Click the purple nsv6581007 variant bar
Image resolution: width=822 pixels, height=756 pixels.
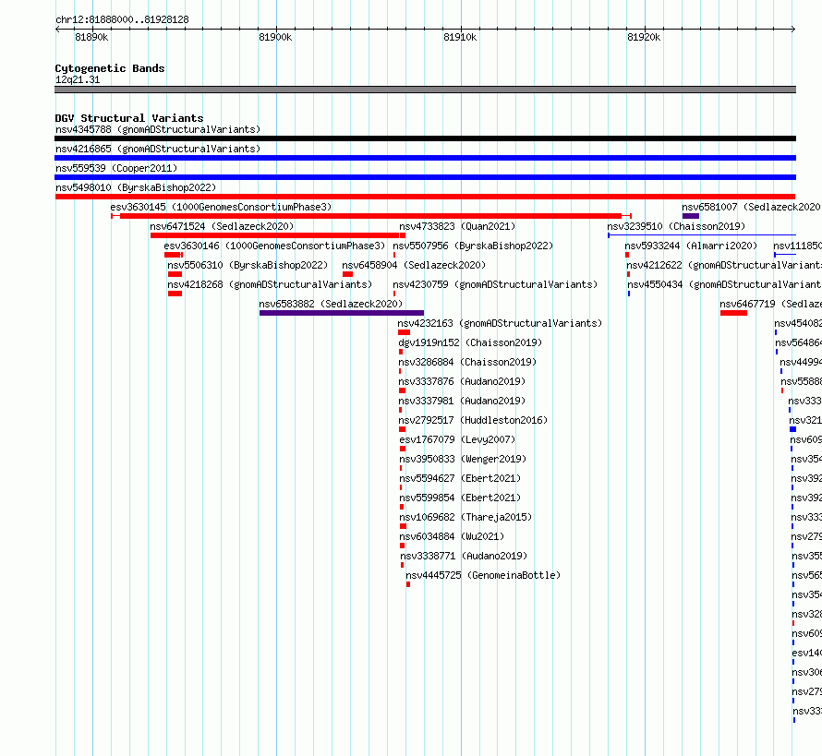(x=691, y=216)
